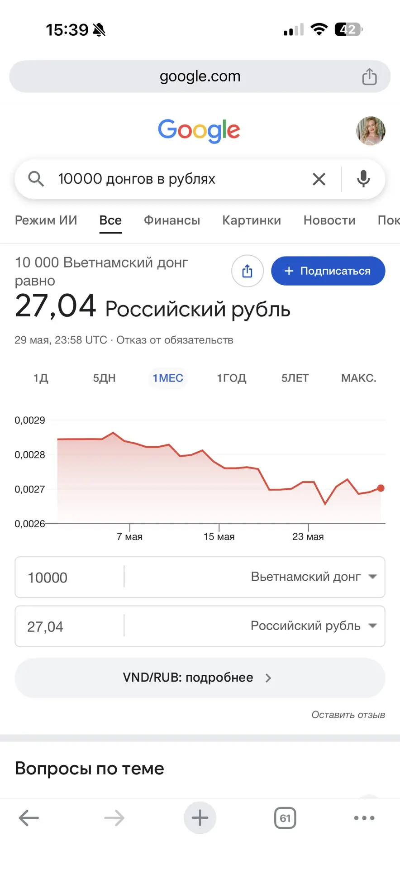Open the Оставить отзыв link
Screen dimensions: 400x869
click(x=348, y=715)
